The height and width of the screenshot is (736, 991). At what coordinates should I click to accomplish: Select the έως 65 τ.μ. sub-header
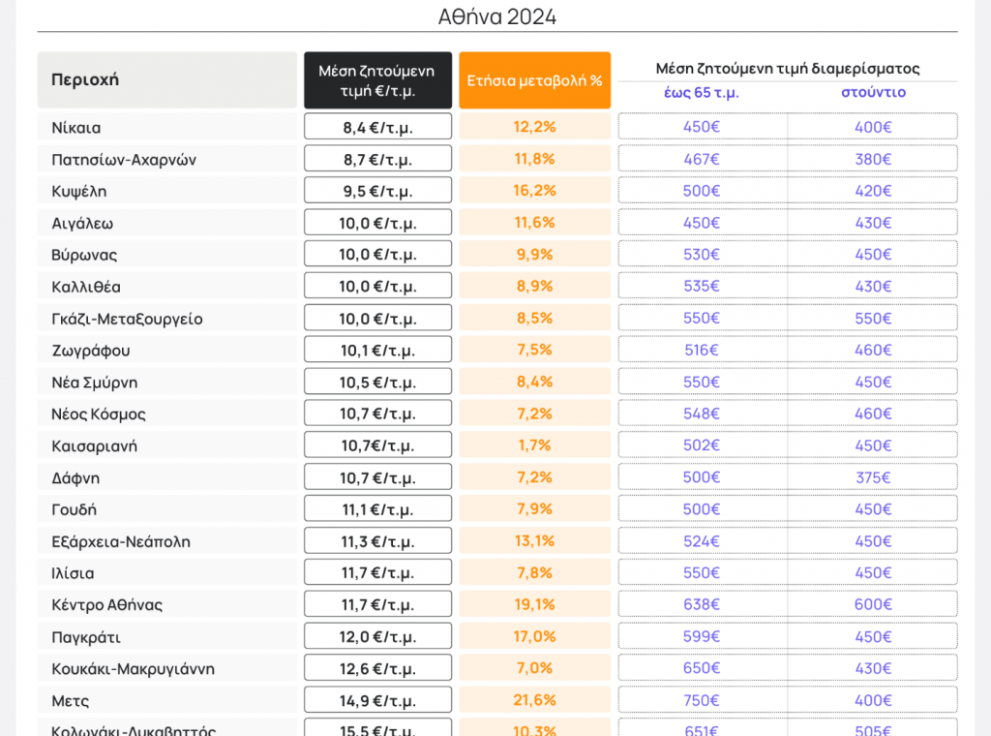[702, 93]
